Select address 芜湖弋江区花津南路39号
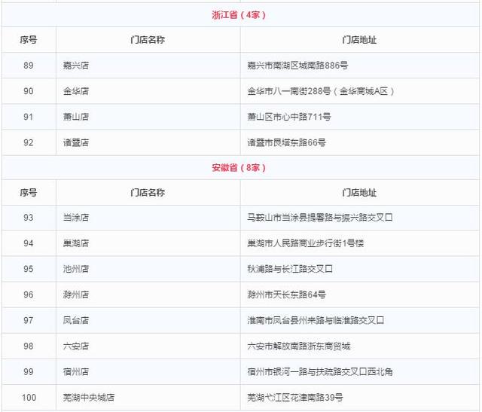Screen dimensions: 482x412 point(295,398)
